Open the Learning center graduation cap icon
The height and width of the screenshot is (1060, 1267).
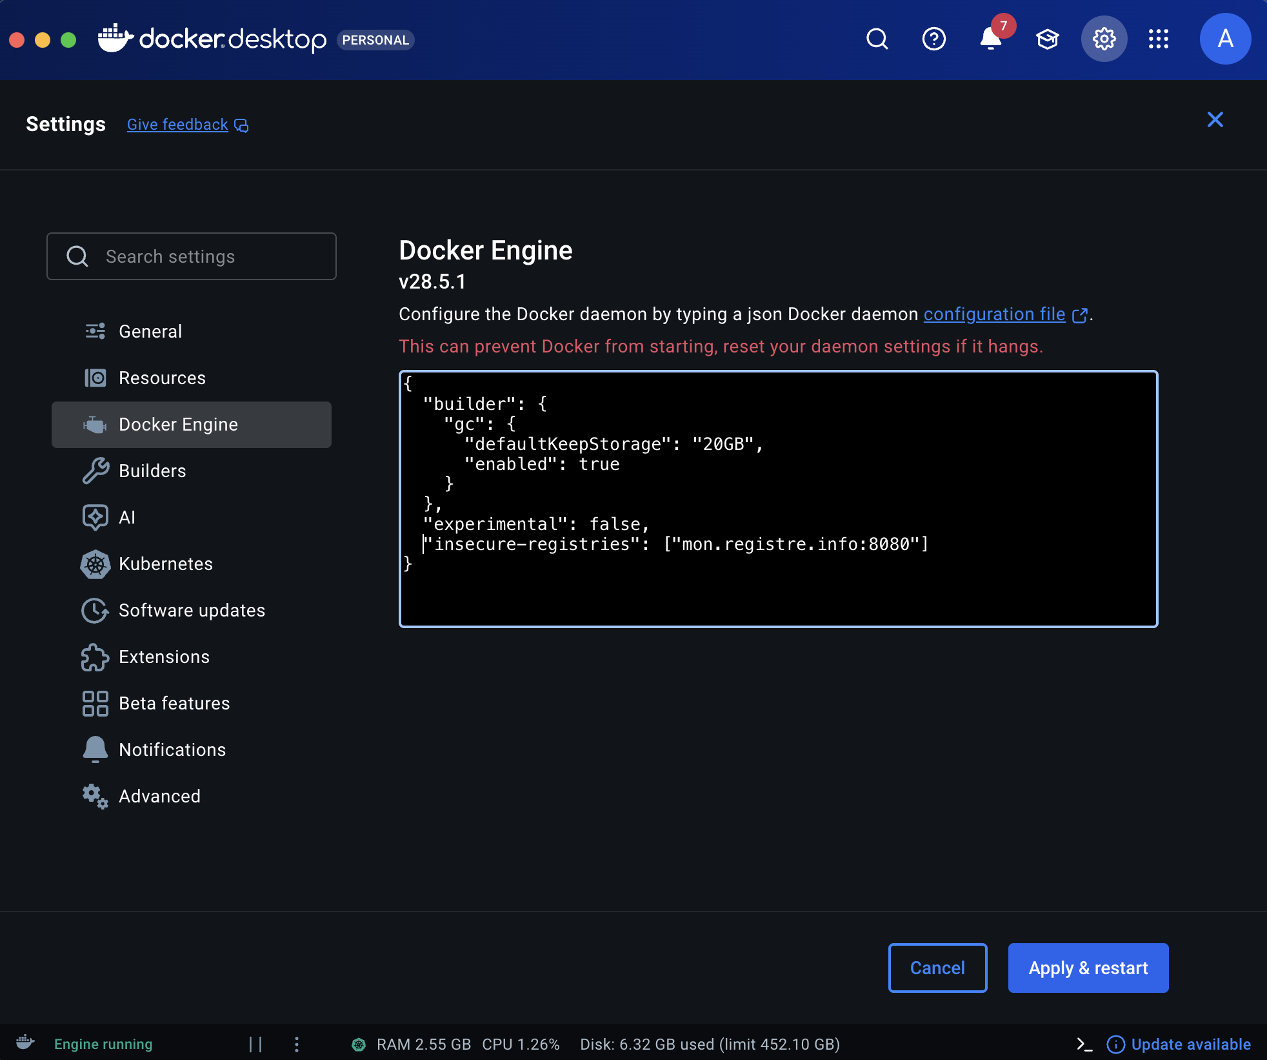pyautogui.click(x=1047, y=39)
